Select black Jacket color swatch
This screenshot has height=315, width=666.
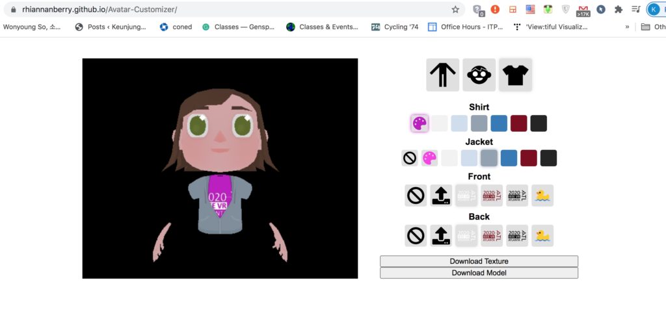(x=548, y=158)
